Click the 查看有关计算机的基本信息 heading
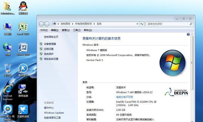The width and height of the screenshot is (203, 122). pos(102,38)
